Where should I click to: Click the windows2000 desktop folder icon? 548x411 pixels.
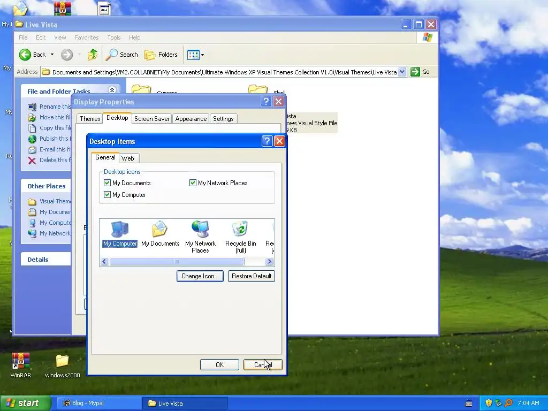tap(62, 361)
